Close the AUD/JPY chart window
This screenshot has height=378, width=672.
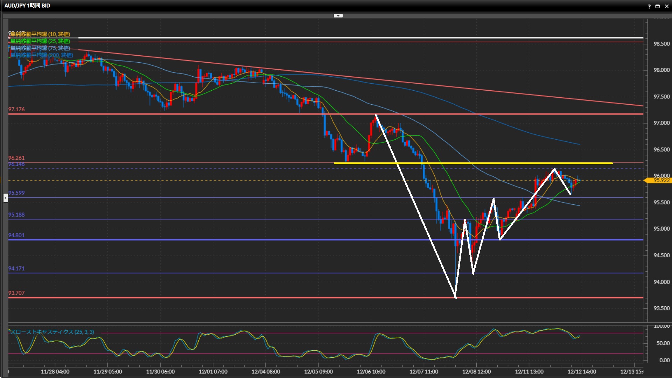tap(666, 6)
